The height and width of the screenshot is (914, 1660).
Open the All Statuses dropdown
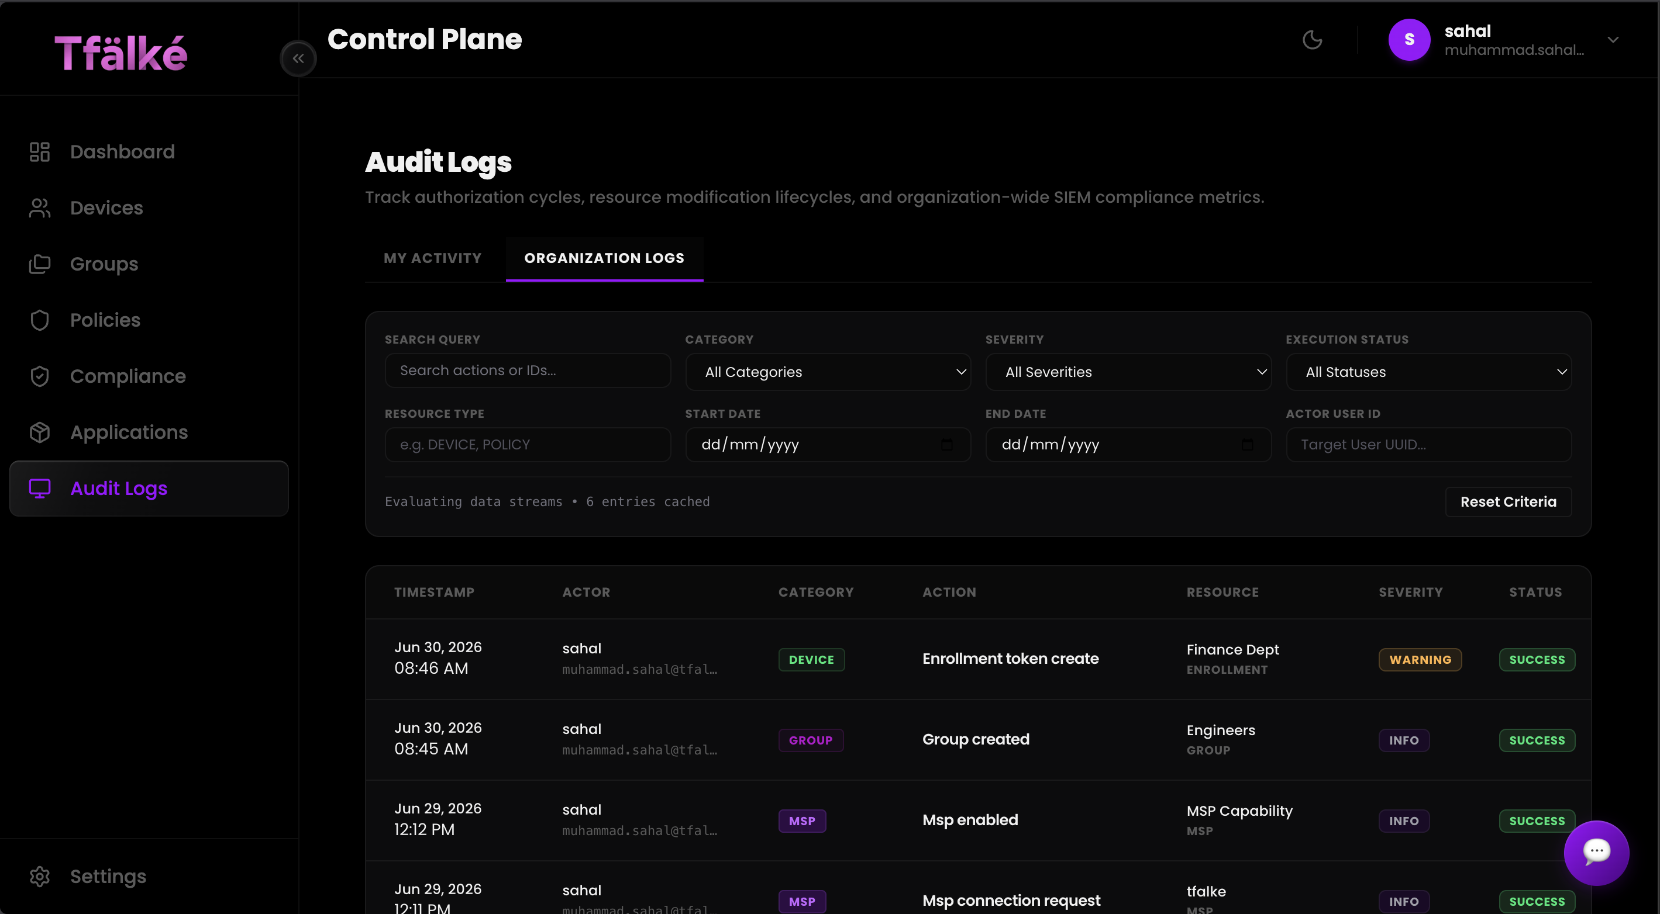[x=1428, y=372]
